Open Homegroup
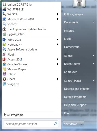The image size is (97, 131). click(x=72, y=47)
